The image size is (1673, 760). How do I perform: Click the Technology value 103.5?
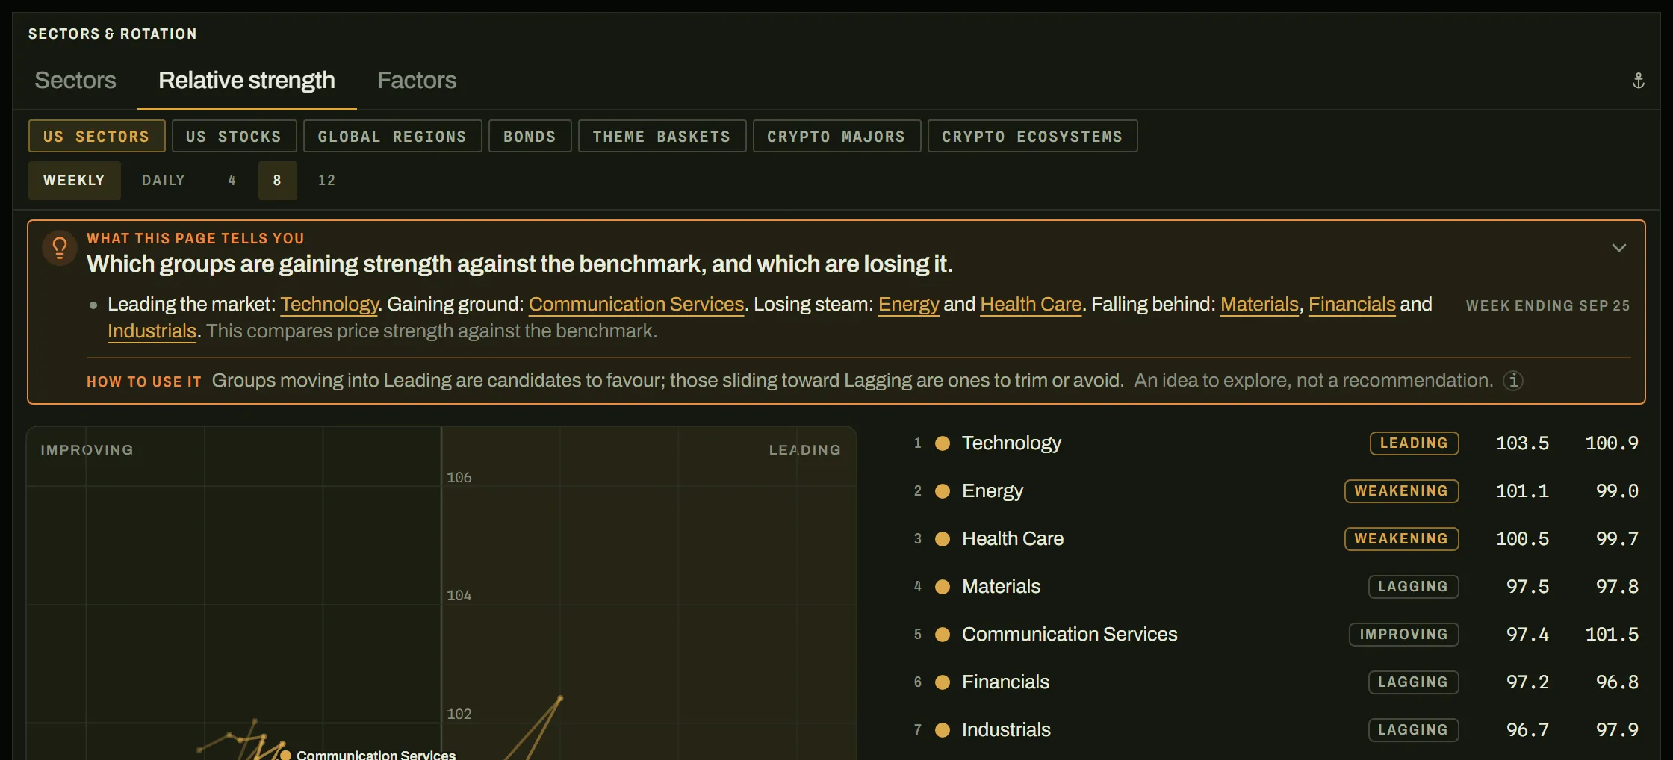[1522, 443]
